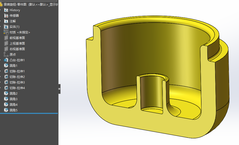Select the 右视基准面 text label
239x145 pixels.
click(17, 49)
